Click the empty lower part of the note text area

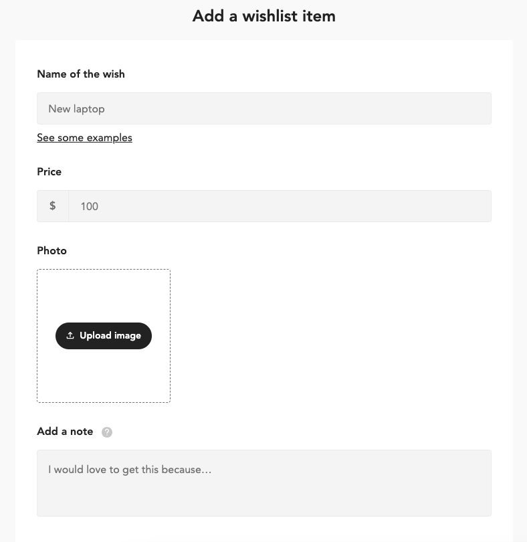pyautogui.click(x=263, y=502)
